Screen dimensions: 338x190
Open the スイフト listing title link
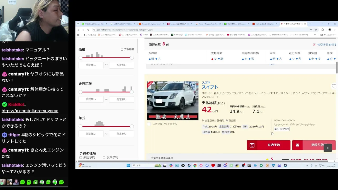[x=210, y=87]
